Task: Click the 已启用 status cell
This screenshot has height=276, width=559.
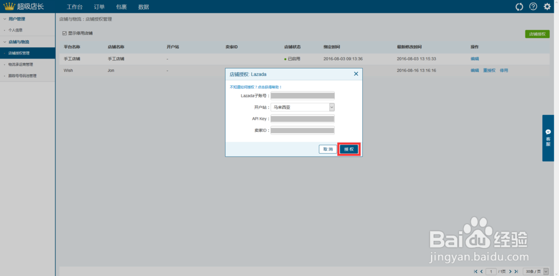Action: click(292, 59)
